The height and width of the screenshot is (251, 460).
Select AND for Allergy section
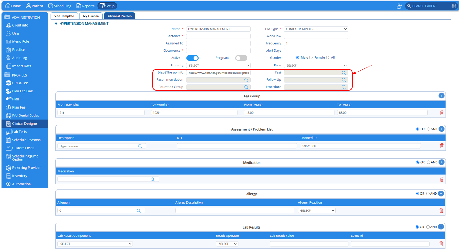tap(428, 194)
